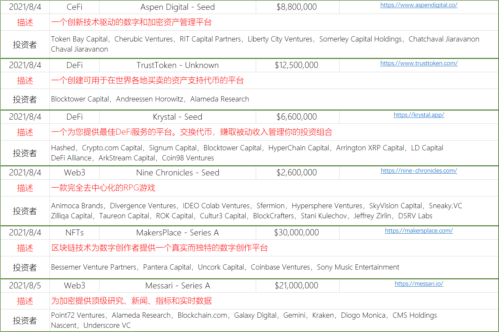Select the Aspen Digital description text
The width and height of the screenshot is (499, 332).
coord(132,22)
